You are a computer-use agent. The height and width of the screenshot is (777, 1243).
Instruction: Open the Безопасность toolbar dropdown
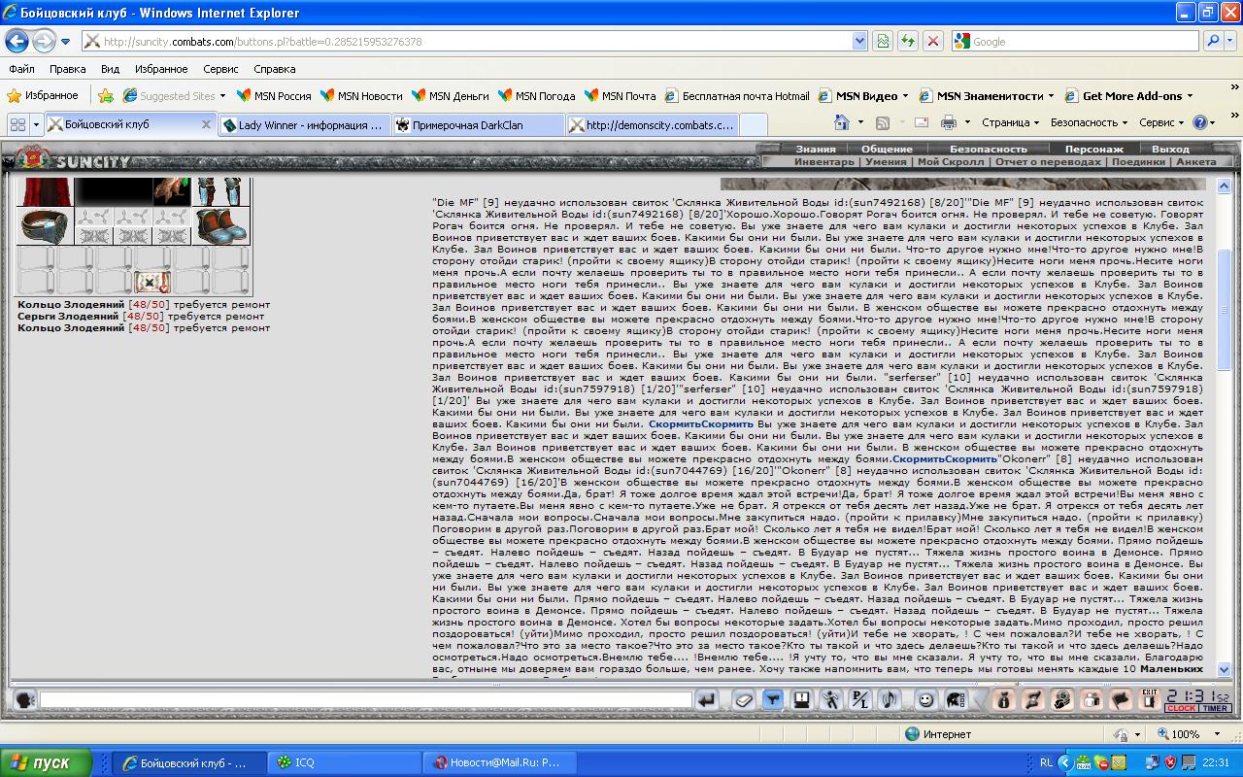point(1089,123)
